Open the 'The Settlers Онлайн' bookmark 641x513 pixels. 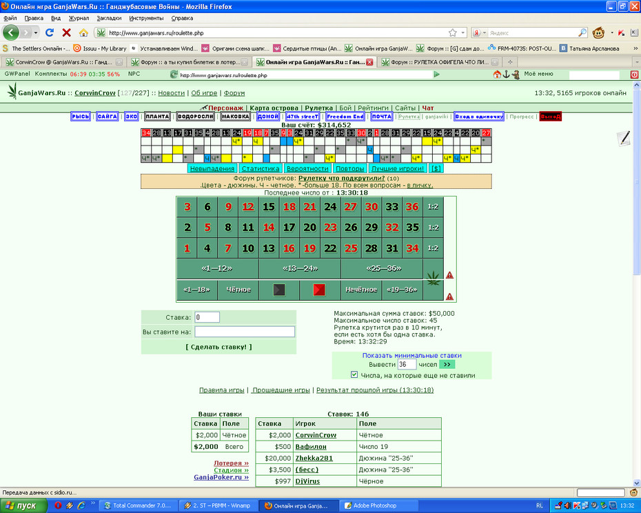click(x=37, y=48)
